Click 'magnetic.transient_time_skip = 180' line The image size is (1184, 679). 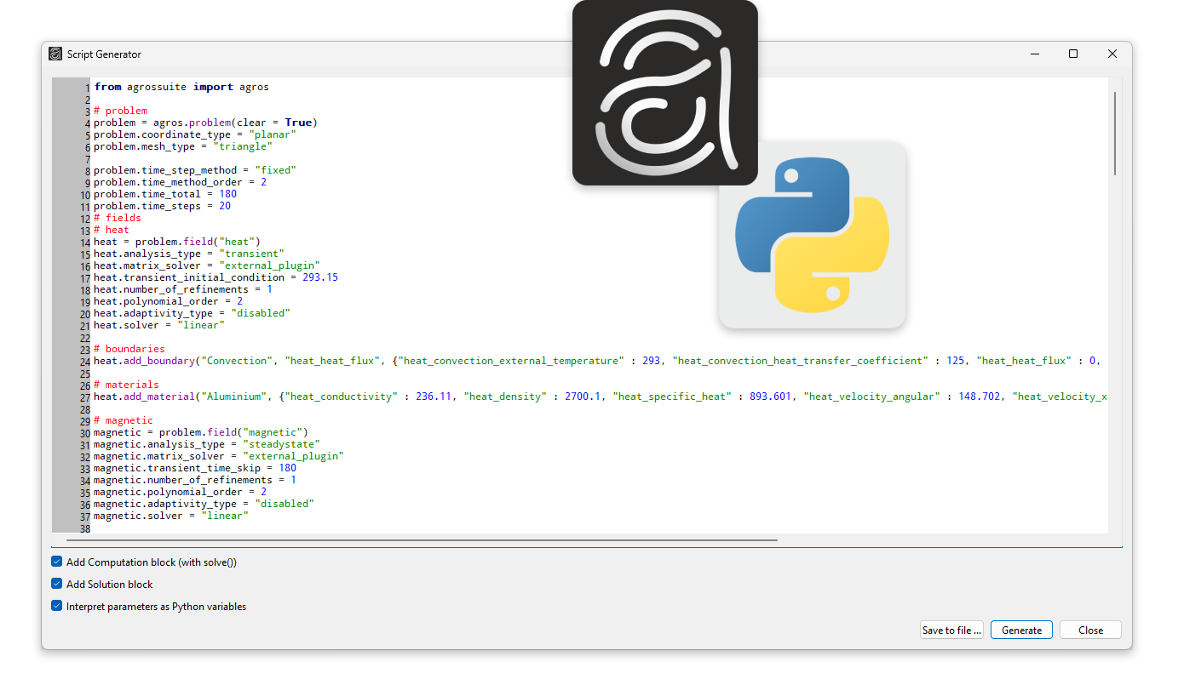click(x=195, y=468)
